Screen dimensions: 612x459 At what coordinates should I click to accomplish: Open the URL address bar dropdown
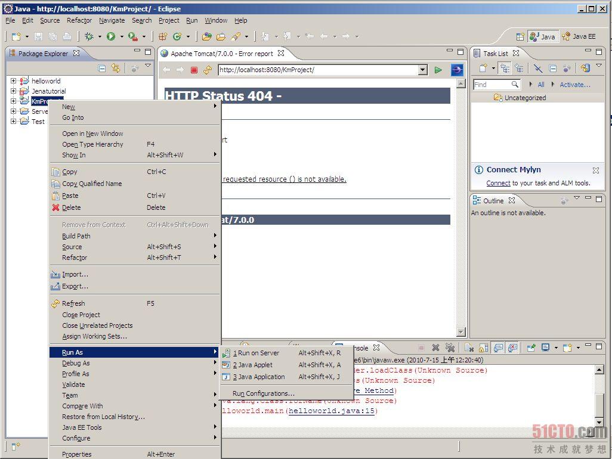pos(423,70)
